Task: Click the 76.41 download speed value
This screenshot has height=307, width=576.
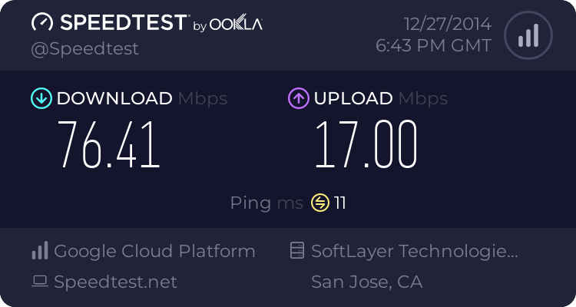Action: click(x=110, y=145)
